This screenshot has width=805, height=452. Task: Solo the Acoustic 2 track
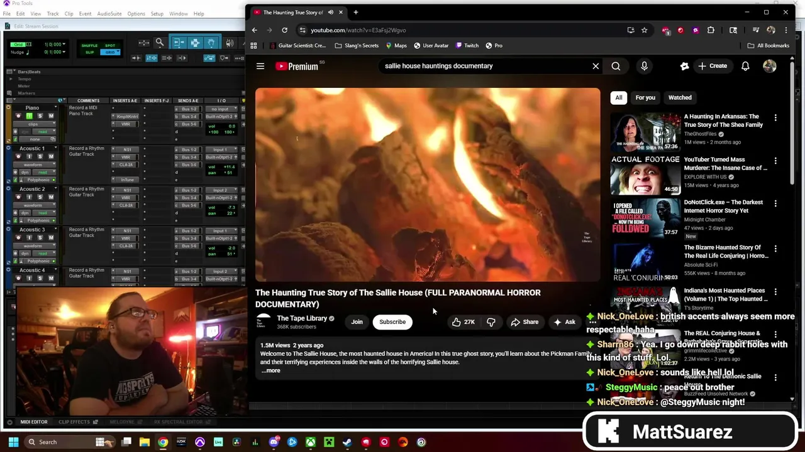click(x=40, y=197)
